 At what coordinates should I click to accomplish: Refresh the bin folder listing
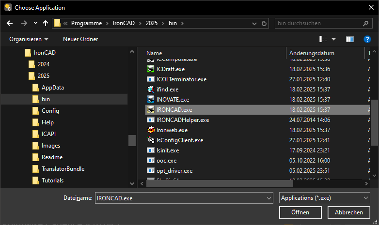[264, 23]
